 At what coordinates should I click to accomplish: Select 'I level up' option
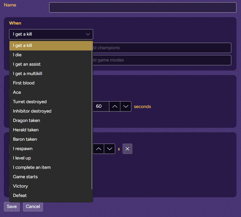tap(51, 158)
